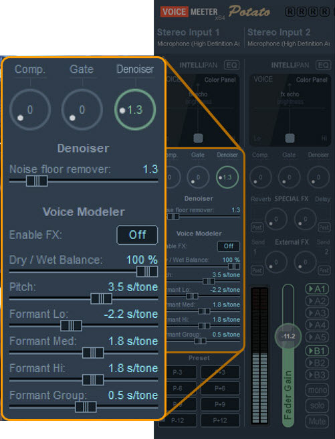Mute the Stereo Input 2 strip
This screenshot has width=335, height=439.
317,421
